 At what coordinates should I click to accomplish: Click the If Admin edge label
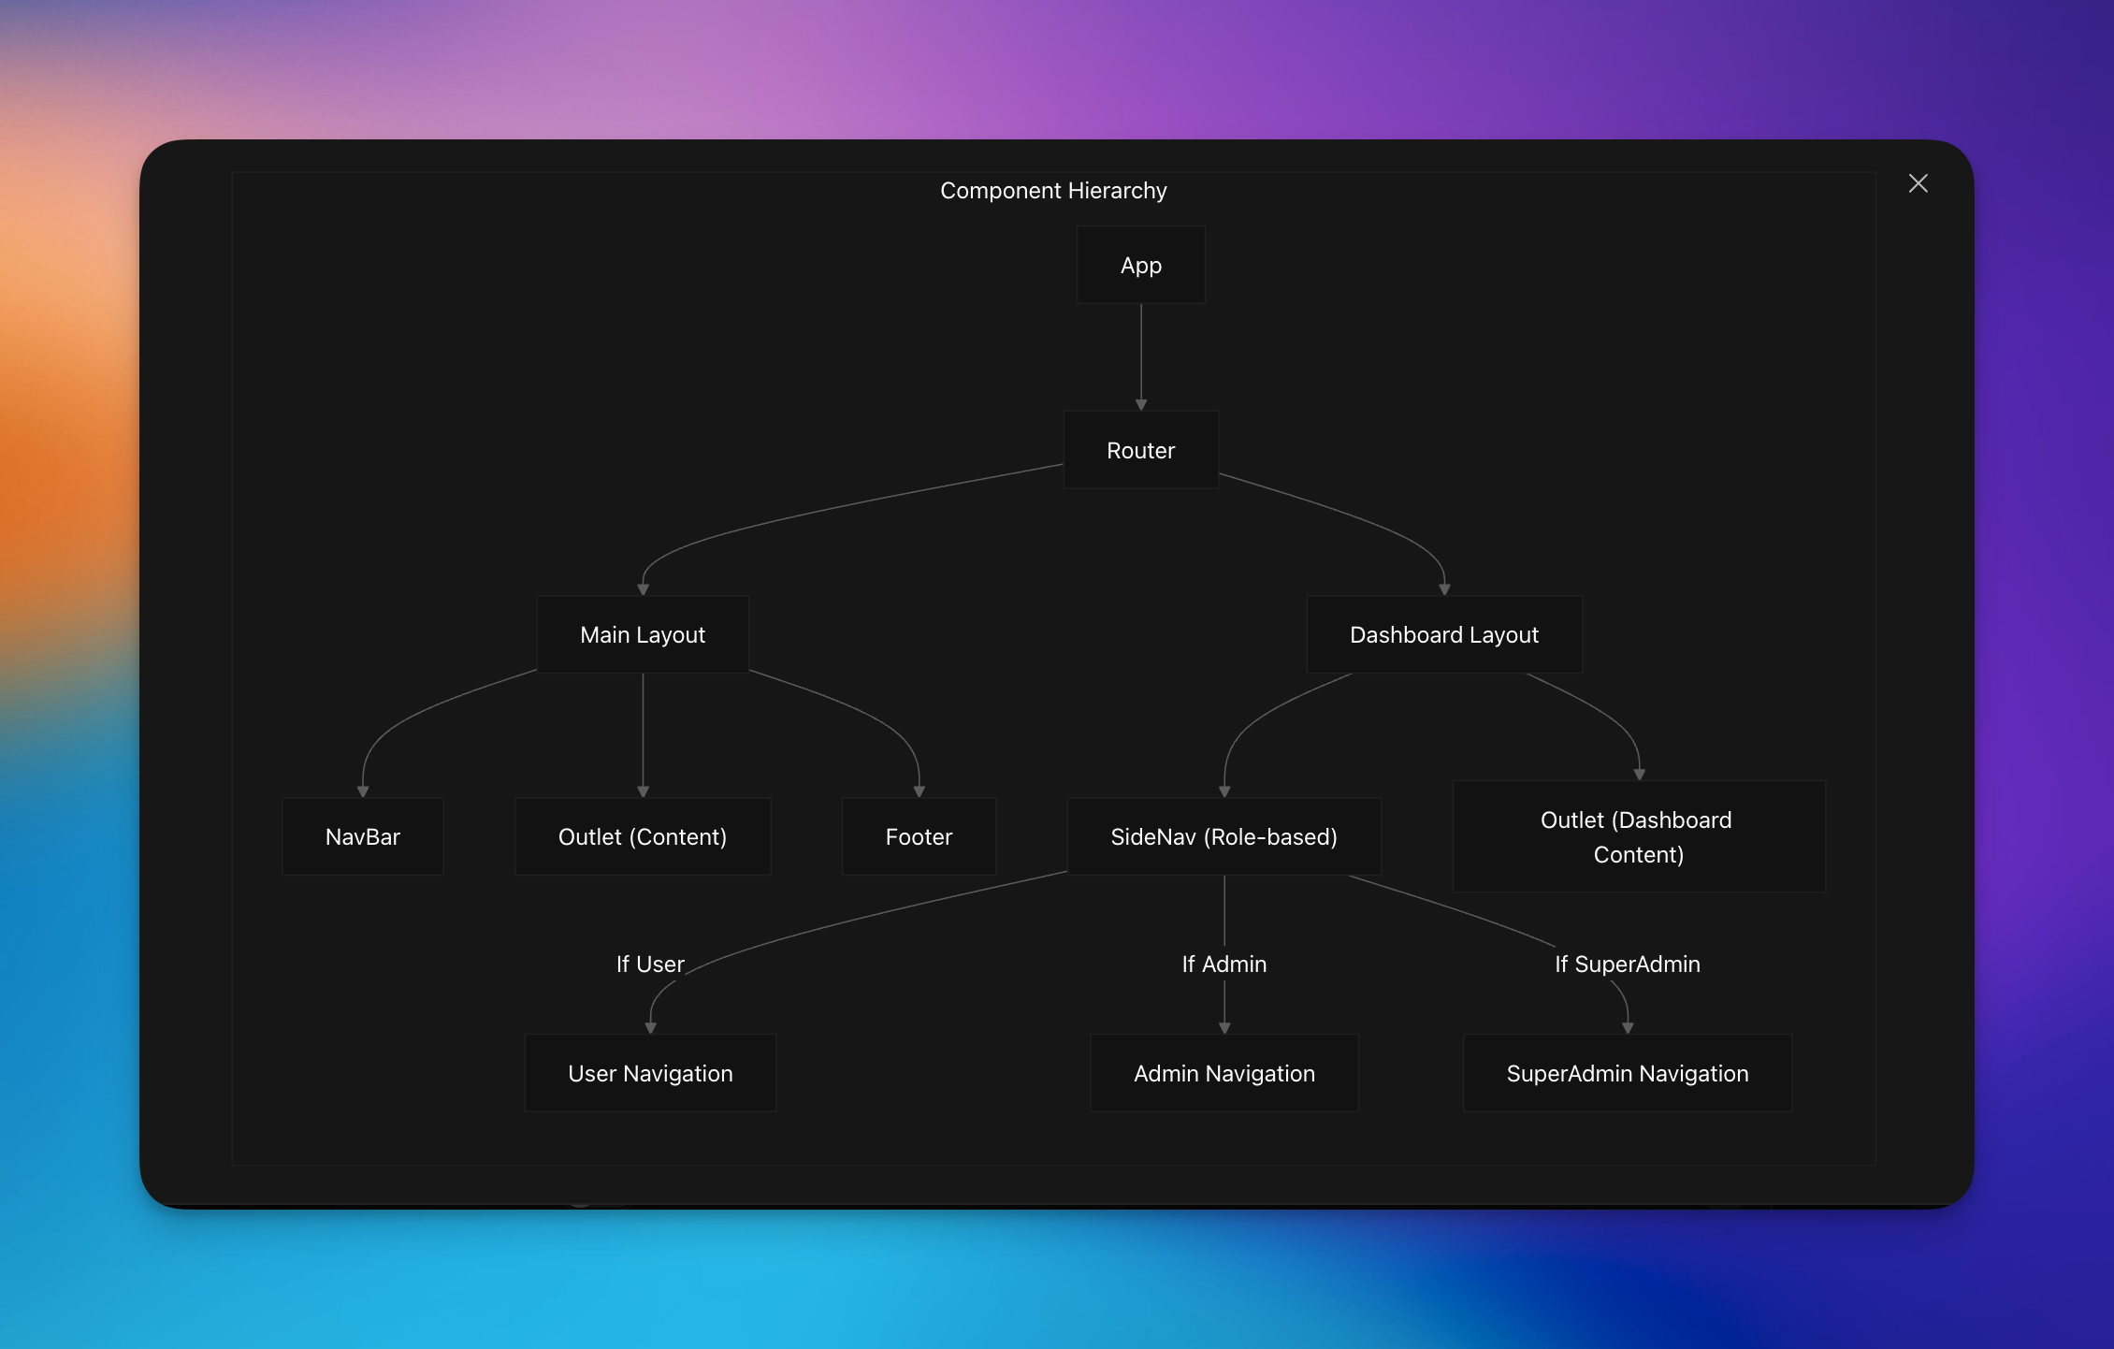tap(1224, 964)
